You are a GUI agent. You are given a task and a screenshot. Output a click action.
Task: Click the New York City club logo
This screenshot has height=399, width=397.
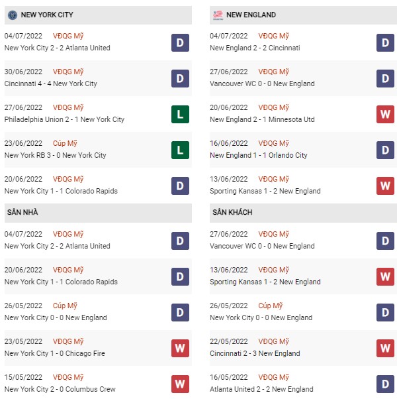pyautogui.click(x=13, y=15)
